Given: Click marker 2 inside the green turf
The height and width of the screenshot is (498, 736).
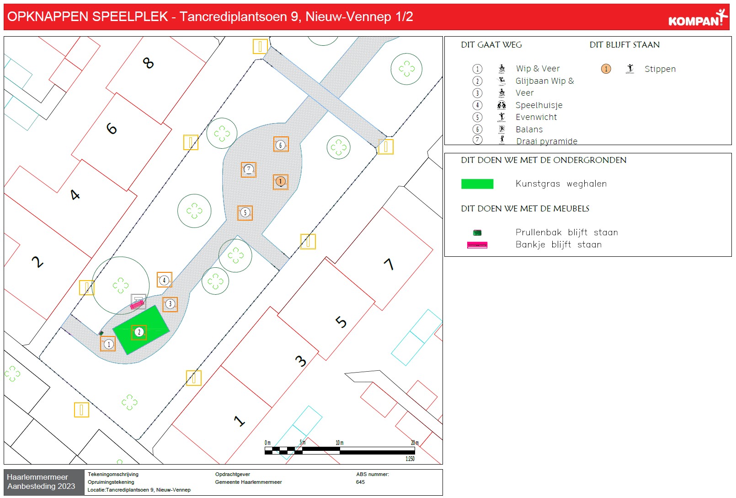Looking at the screenshot, I should [139, 332].
